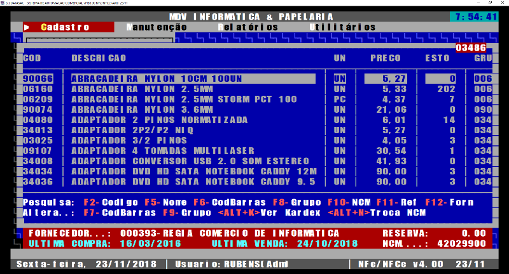
Task: Select product code 90066
Action: (38, 79)
